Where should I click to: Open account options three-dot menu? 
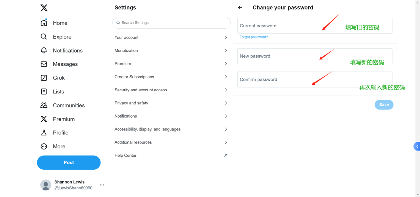102,185
